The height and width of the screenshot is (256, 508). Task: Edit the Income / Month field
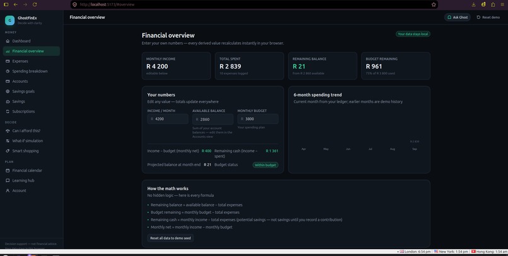[168, 119]
